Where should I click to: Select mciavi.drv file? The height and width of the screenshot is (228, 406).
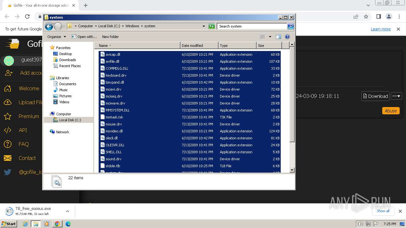[x=190, y=89]
